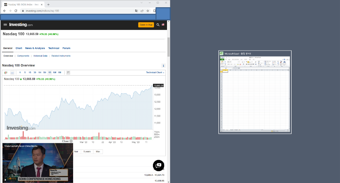
Task: Select the Max chart range
Action: pyautogui.click(x=98, y=152)
